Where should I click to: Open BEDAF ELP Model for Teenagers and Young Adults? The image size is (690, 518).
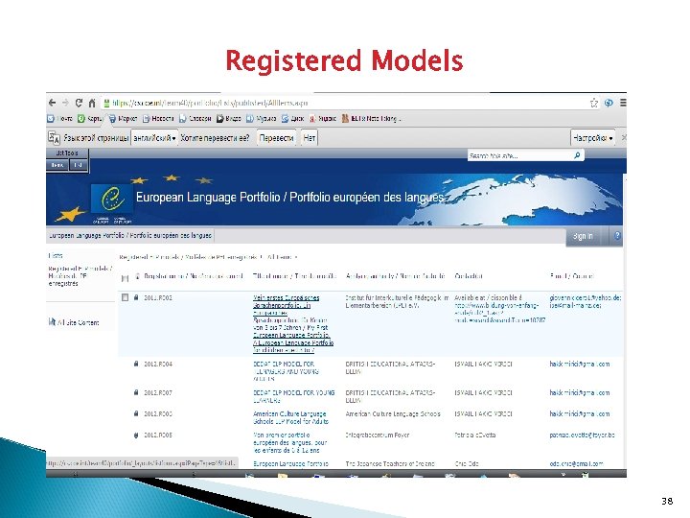click(x=286, y=371)
